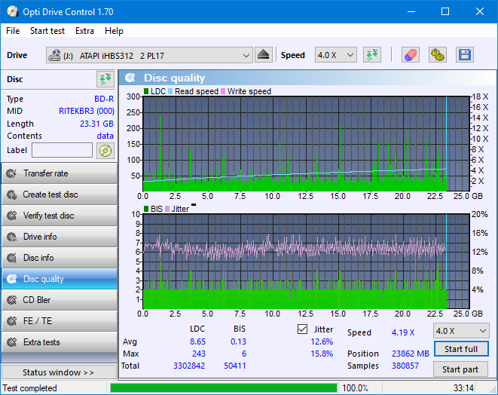This screenshot has width=498, height=395.
Task: Open the Extra menu
Action: tap(84, 31)
